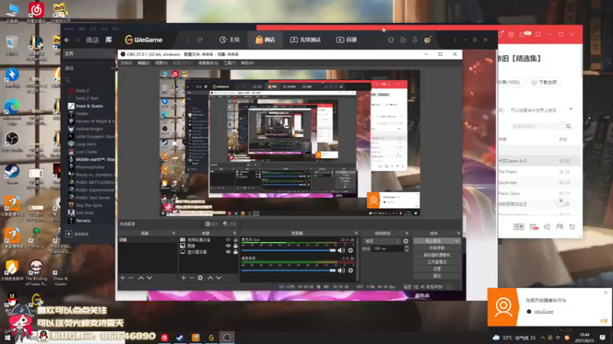Add a new scene in OBS Scenes panel

coord(123,277)
